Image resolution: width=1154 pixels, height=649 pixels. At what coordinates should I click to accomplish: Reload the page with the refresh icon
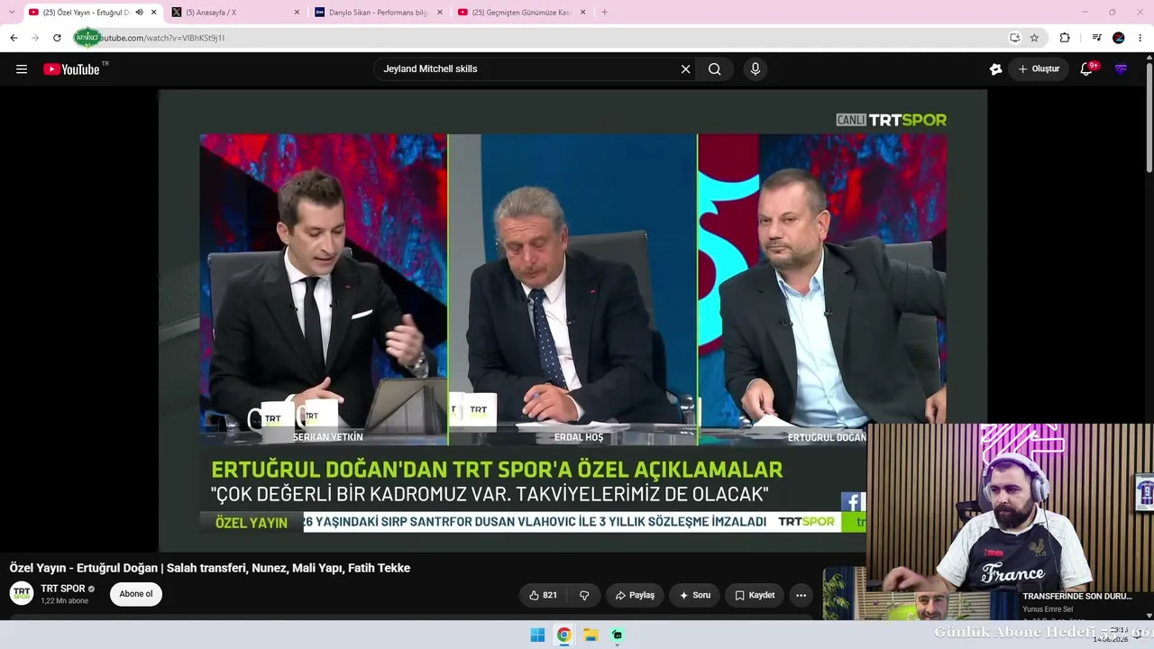[57, 38]
